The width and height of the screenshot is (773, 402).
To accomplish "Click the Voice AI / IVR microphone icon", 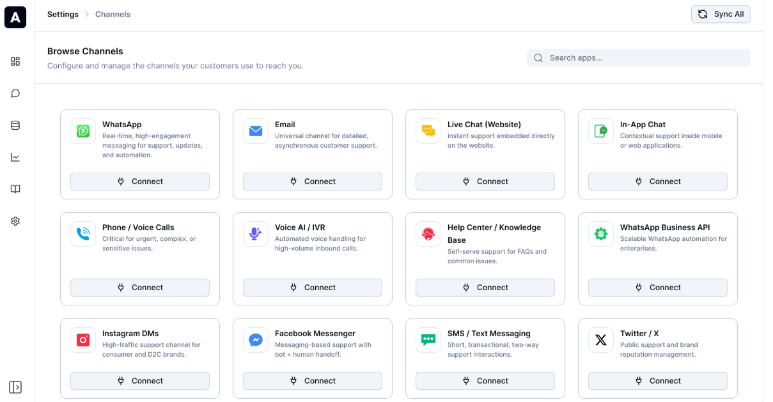I will pos(256,234).
